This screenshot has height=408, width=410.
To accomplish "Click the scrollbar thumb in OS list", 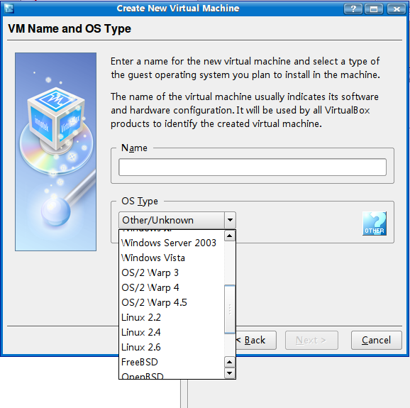I will 230,309.
